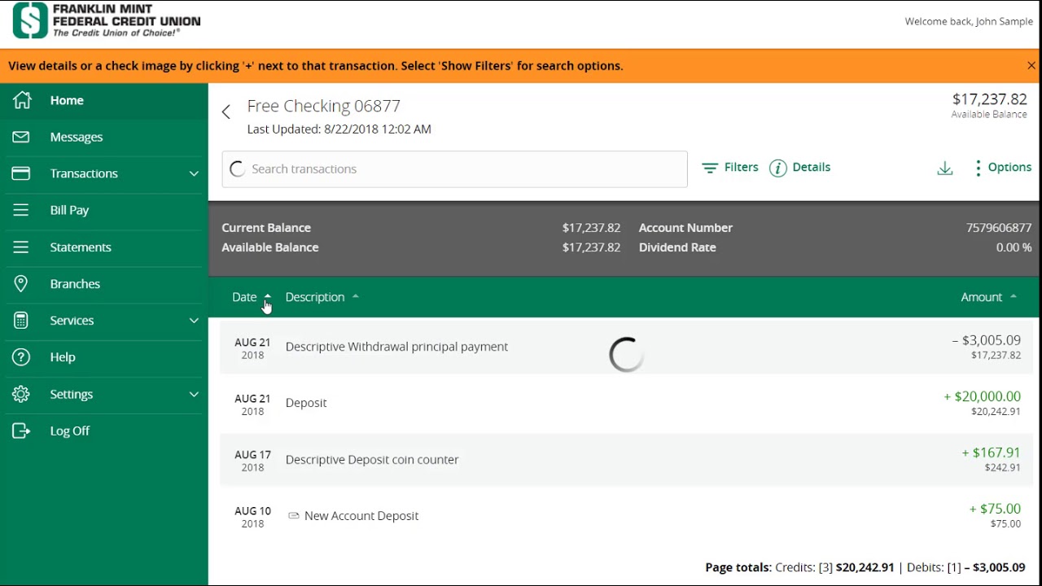Click the + $75.00 amount
Screen dimensions: 1042x586
tap(995, 509)
